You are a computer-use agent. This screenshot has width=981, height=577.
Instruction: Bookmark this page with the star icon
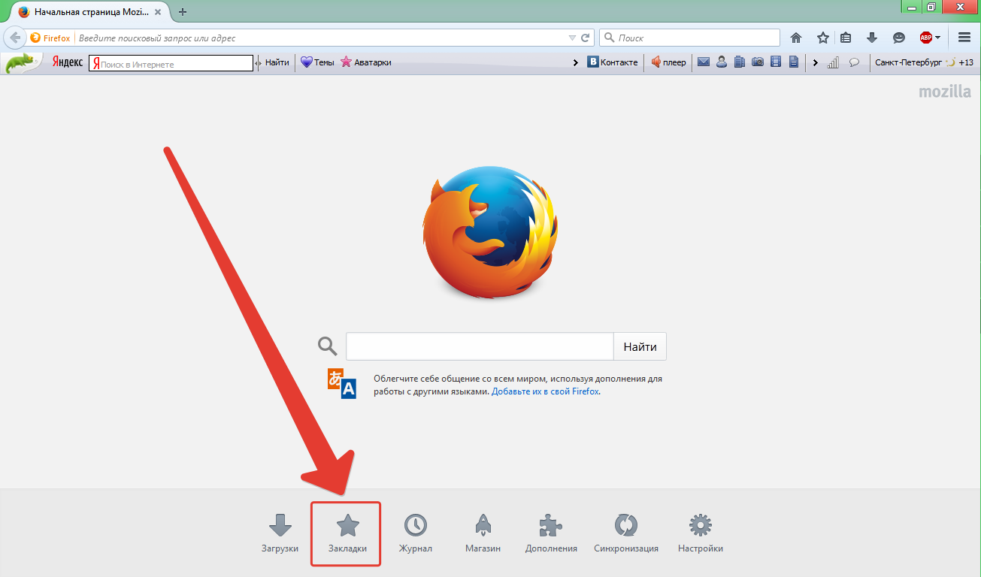[823, 38]
